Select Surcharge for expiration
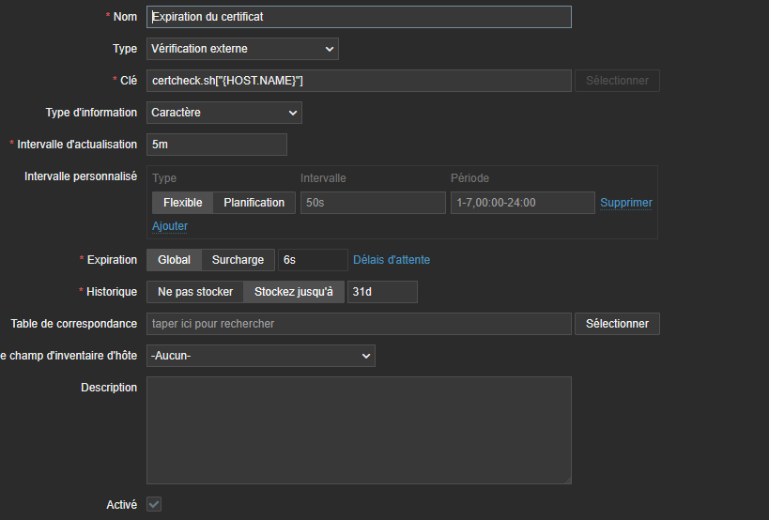This screenshot has height=520, width=769. (x=238, y=260)
